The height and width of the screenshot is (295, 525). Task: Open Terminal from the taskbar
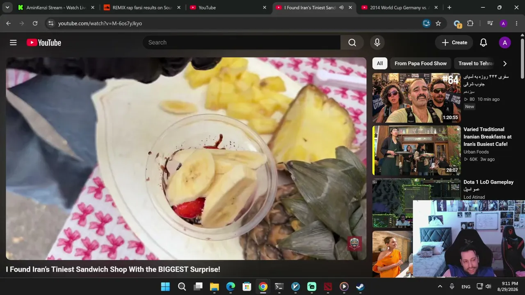pos(279,287)
